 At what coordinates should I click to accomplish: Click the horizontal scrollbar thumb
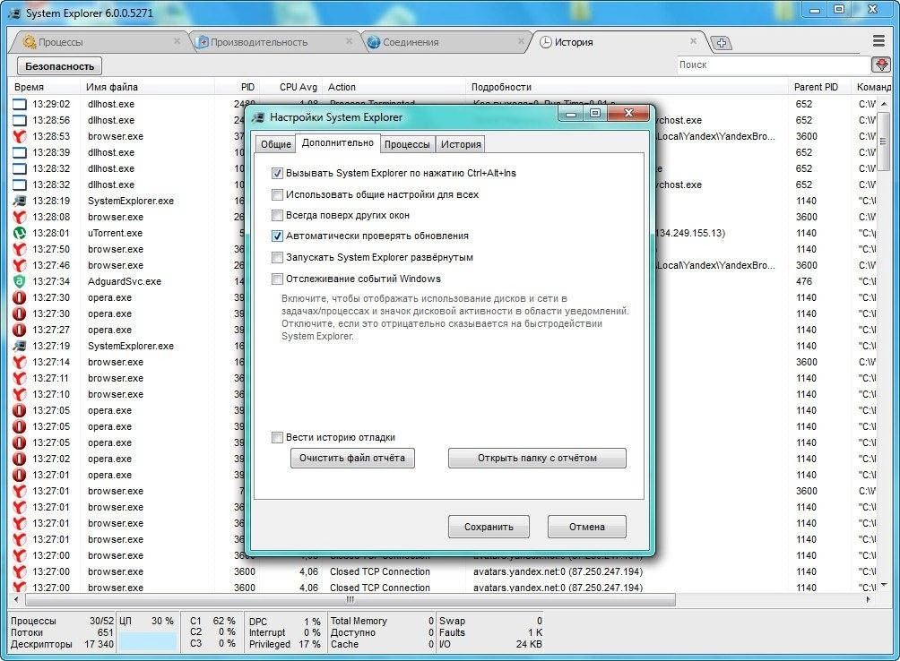[350, 600]
